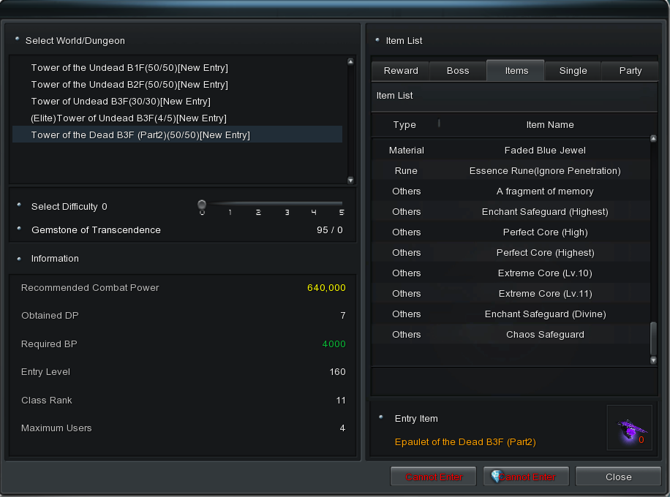
Task: Click the Cannot Enter button with gem icon
Action: point(527,477)
